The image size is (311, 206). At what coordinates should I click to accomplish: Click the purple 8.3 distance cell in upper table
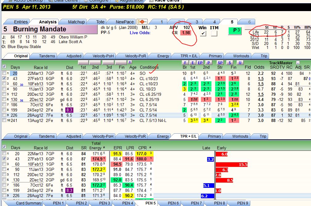(69, 110)
